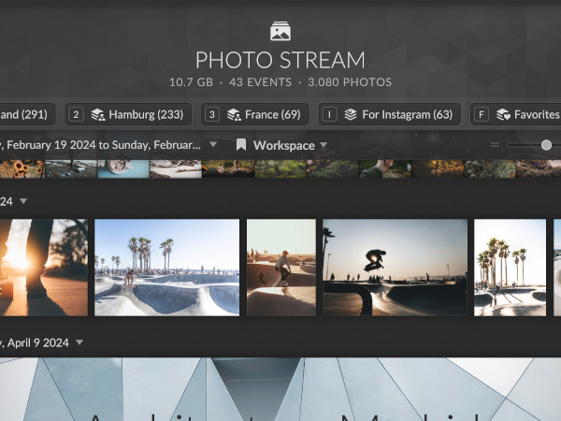Image resolution: width=561 pixels, height=421 pixels.
Task: Click the thumbnail size slider handle
Action: tap(546, 145)
